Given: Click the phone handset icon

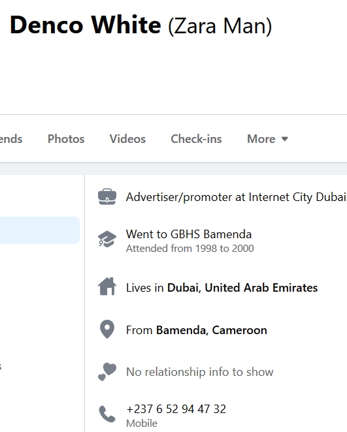Looking at the screenshot, I should [107, 414].
